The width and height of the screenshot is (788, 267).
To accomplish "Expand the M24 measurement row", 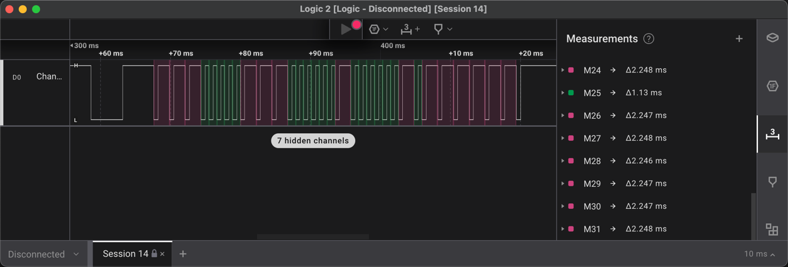I will pos(563,70).
